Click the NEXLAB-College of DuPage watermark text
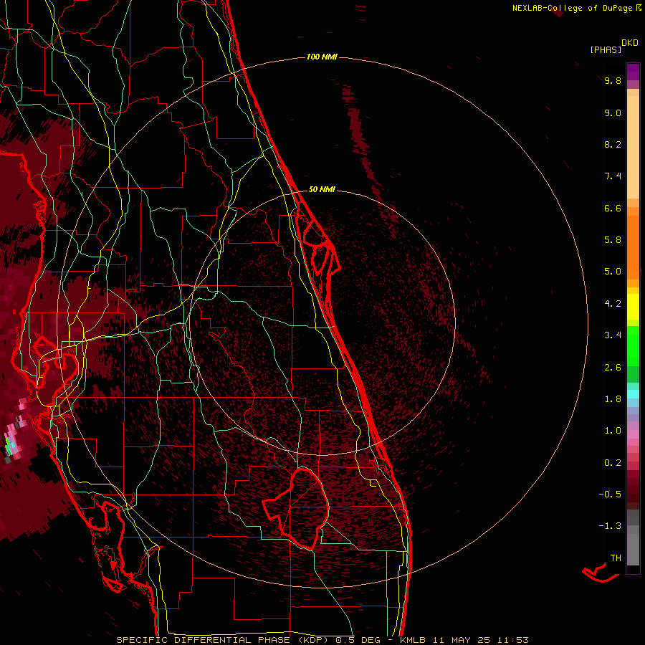This screenshot has width=645, height=645. (577, 8)
